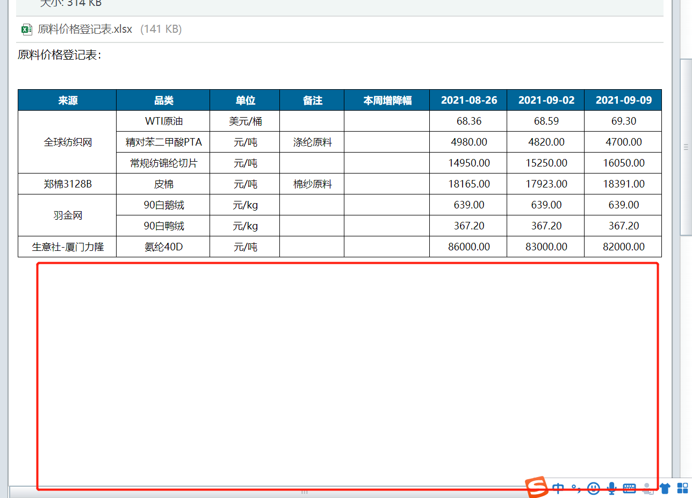Open the emoji smiley panel in Sogou bar
This screenshot has width=692, height=498.
(x=593, y=488)
